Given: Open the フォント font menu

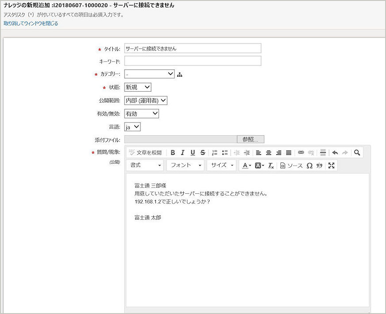Looking at the screenshot, I should coord(186,166).
